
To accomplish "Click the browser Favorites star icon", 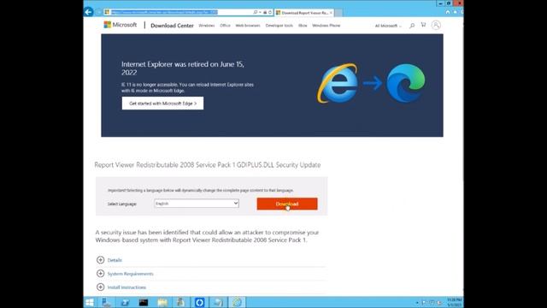I will point(455,12).
